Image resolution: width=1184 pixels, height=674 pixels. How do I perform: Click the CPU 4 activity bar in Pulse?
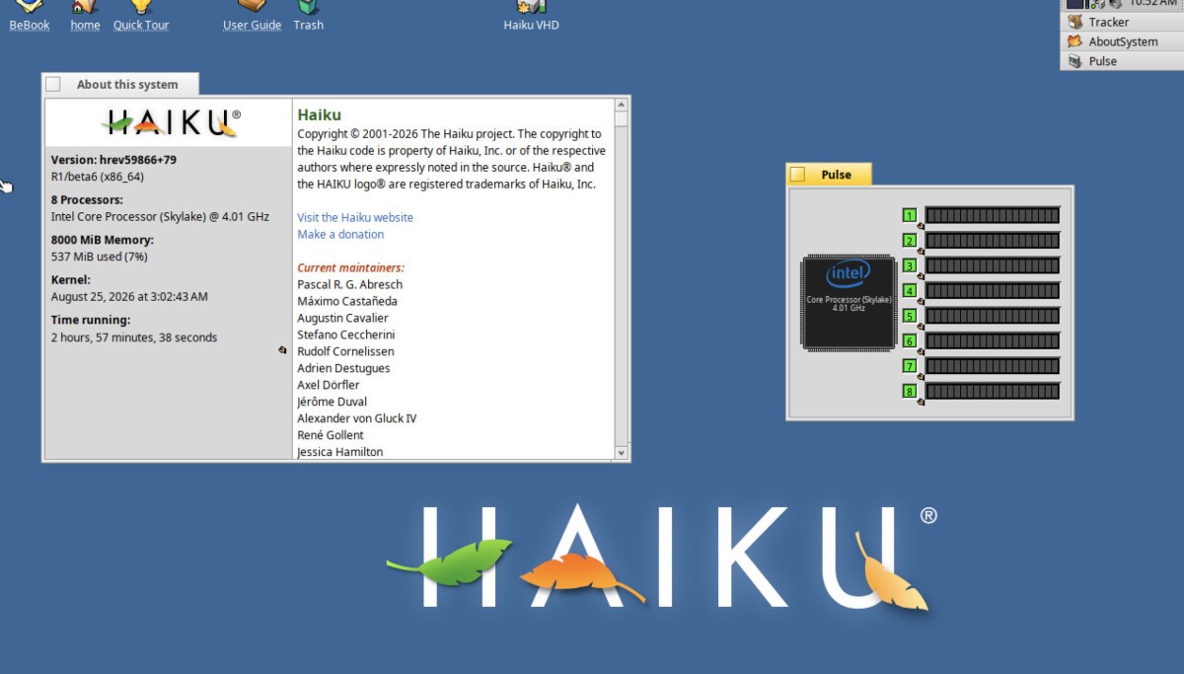coord(992,290)
